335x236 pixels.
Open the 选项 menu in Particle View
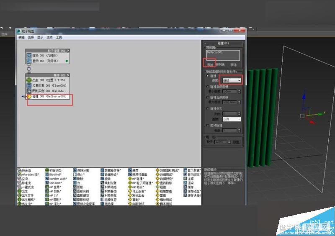click(49, 37)
